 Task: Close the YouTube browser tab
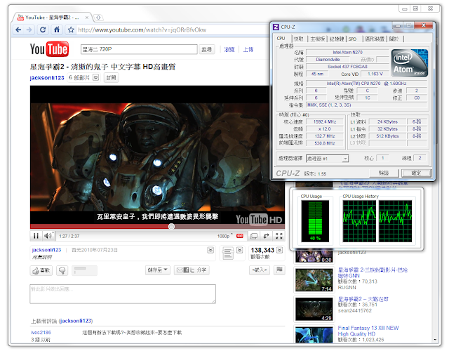[x=87, y=18]
